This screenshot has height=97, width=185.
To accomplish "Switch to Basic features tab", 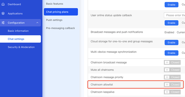I will coord(54,4).
